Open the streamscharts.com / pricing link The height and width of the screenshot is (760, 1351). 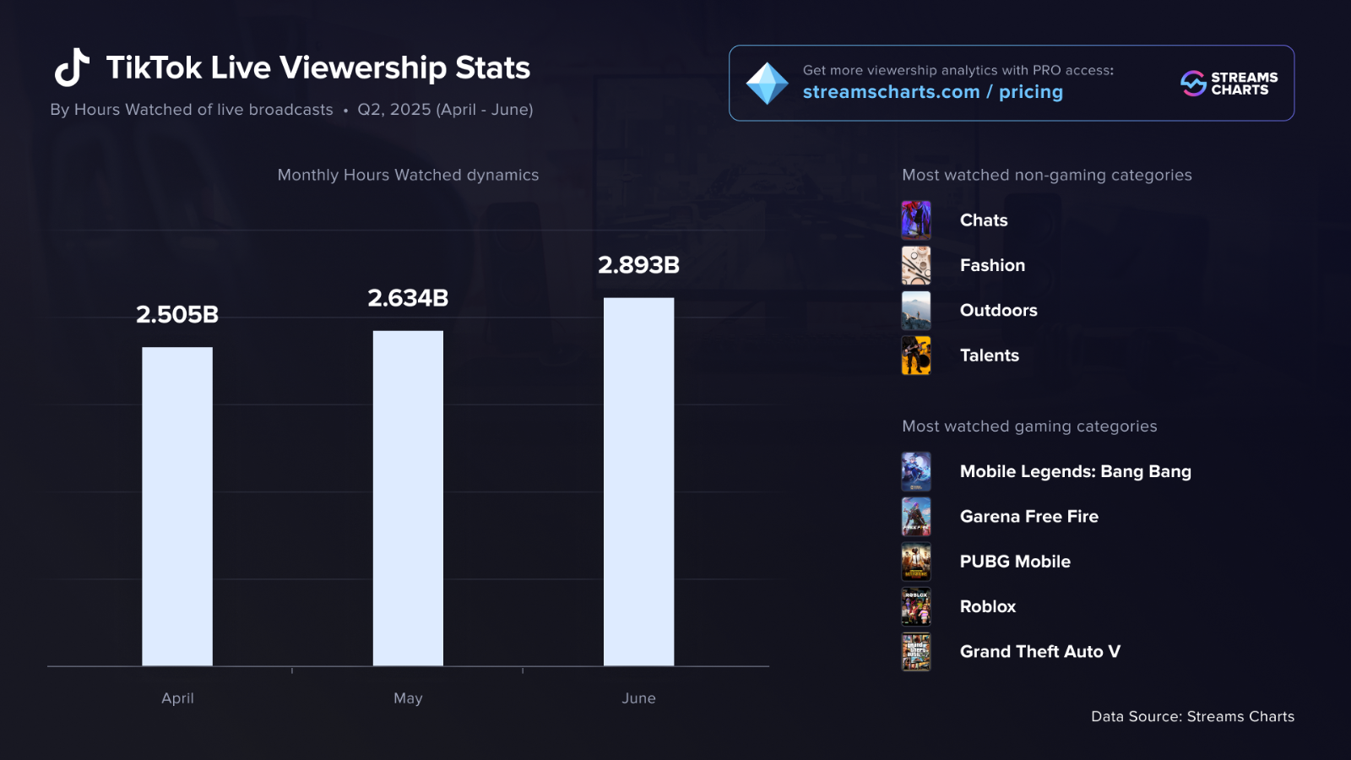click(933, 92)
